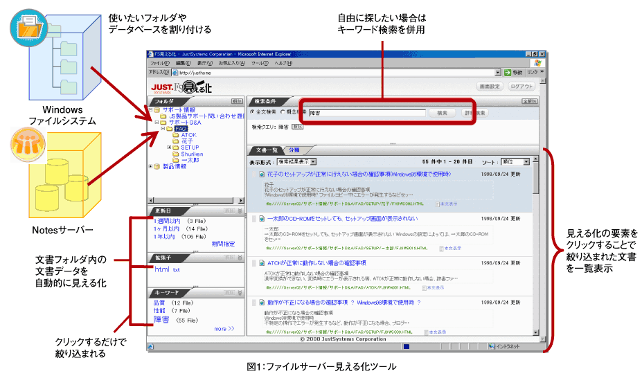Click the HTML document icon beside 花子のセットアップ result

point(261,174)
